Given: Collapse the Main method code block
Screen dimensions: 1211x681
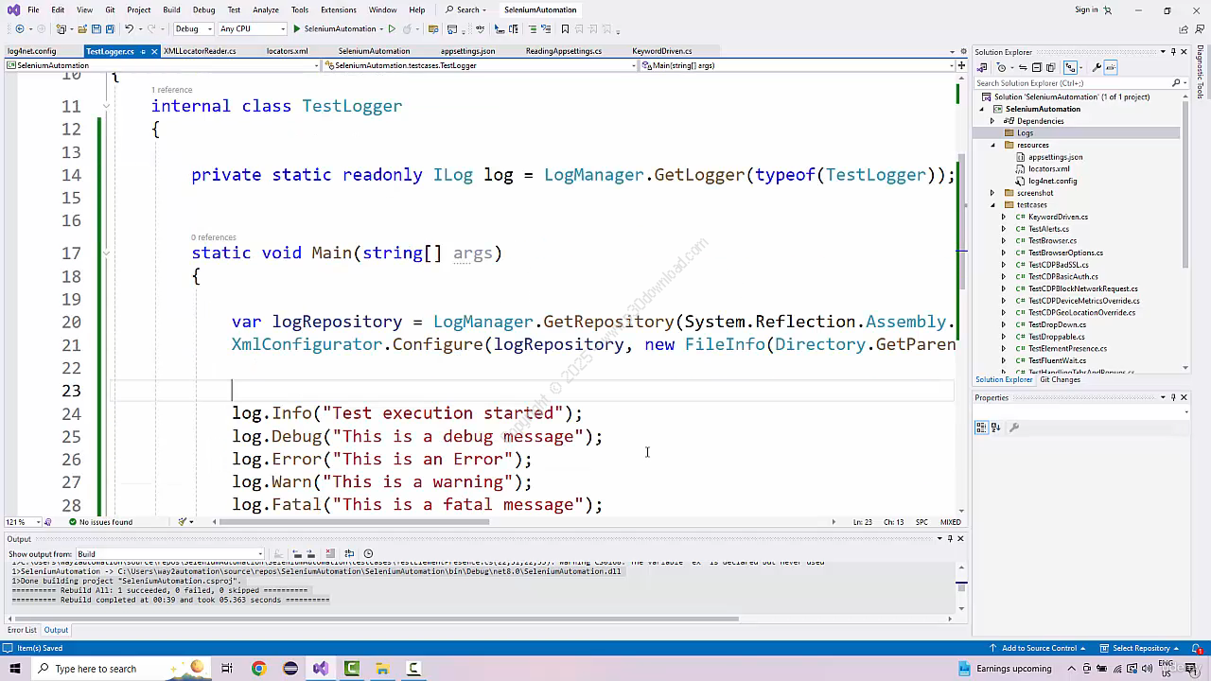Looking at the screenshot, I should click(106, 253).
